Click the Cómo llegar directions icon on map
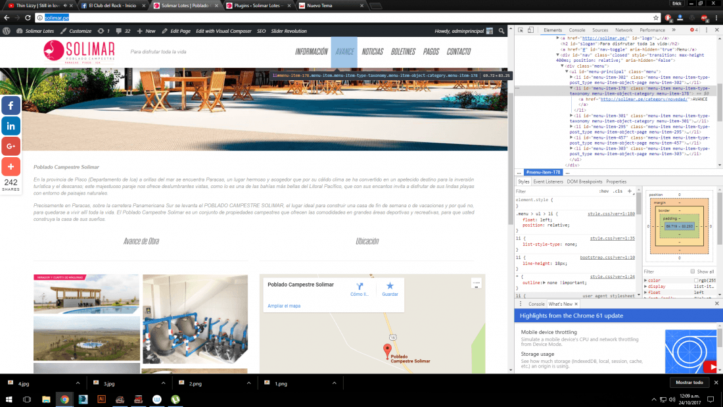Image resolution: width=723 pixels, height=407 pixels. coord(360,286)
